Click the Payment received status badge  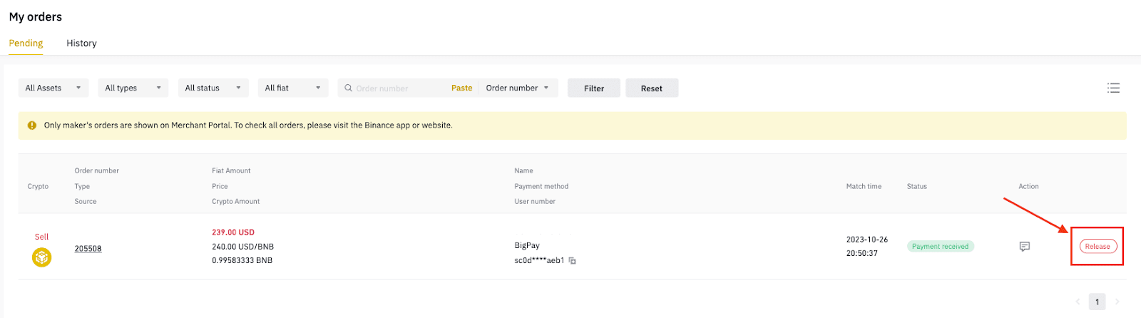tap(940, 246)
